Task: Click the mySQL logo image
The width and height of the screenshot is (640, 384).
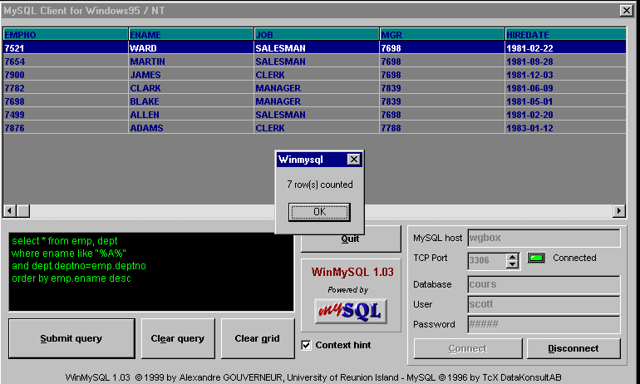Action: tap(351, 312)
